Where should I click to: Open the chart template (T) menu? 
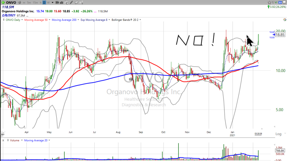(57, 3)
